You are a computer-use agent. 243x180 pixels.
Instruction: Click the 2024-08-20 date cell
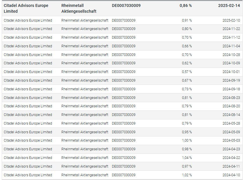pos(231,106)
